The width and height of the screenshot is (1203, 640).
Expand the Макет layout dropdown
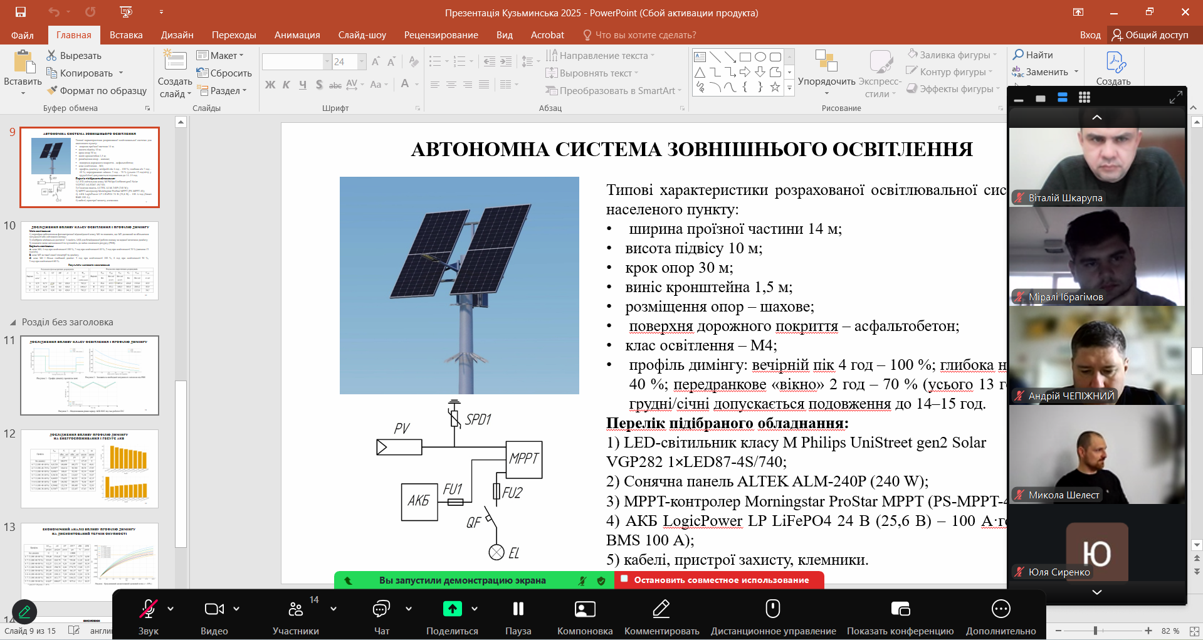tap(220, 55)
